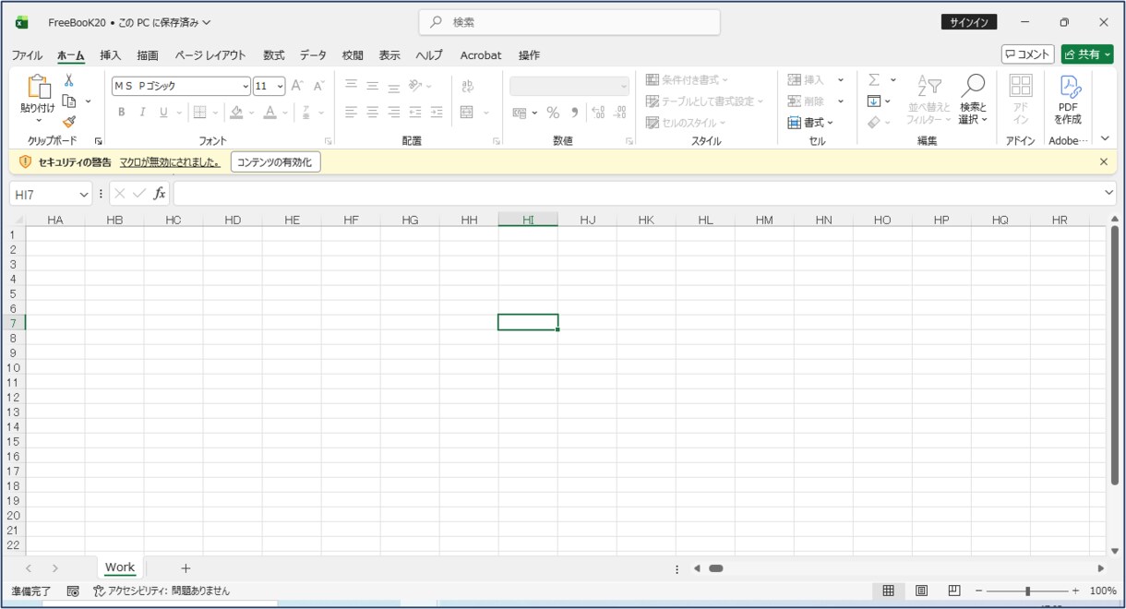Toggle italic formatting (I)
Viewport: 1126px width, 609px height.
(142, 113)
